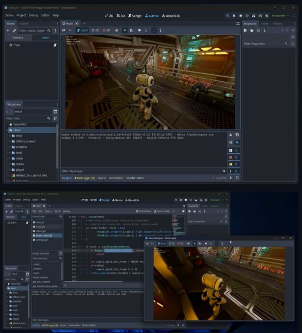Click the list select icon in top window game toolbar
This screenshot has width=302, height=333.
point(131,30)
